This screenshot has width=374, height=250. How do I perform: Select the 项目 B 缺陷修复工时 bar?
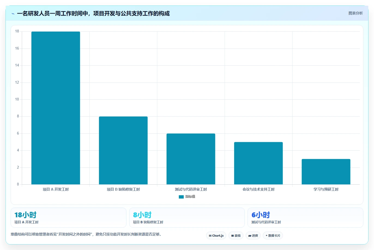click(123, 151)
